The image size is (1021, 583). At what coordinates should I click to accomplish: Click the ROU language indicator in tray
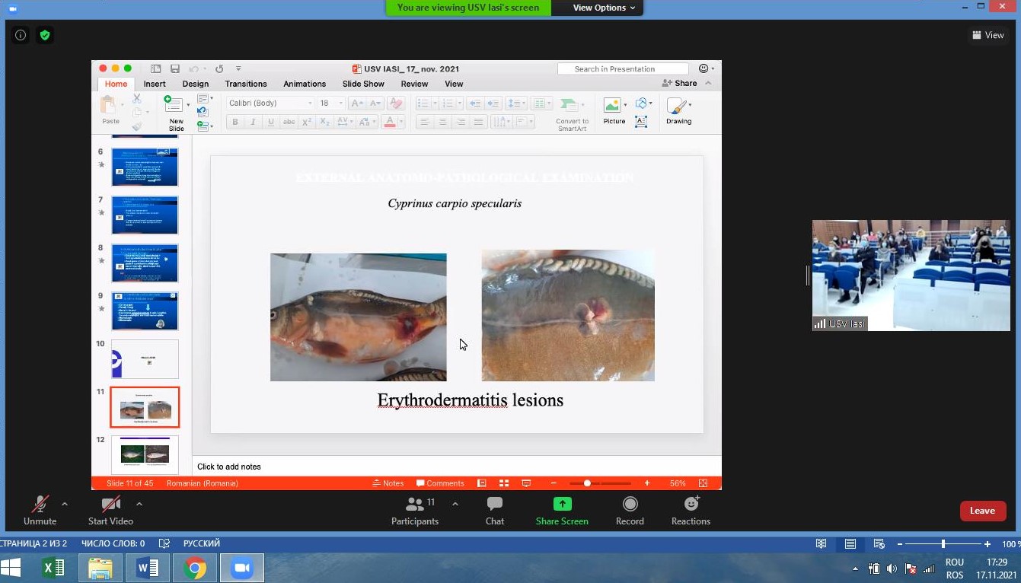(x=954, y=562)
